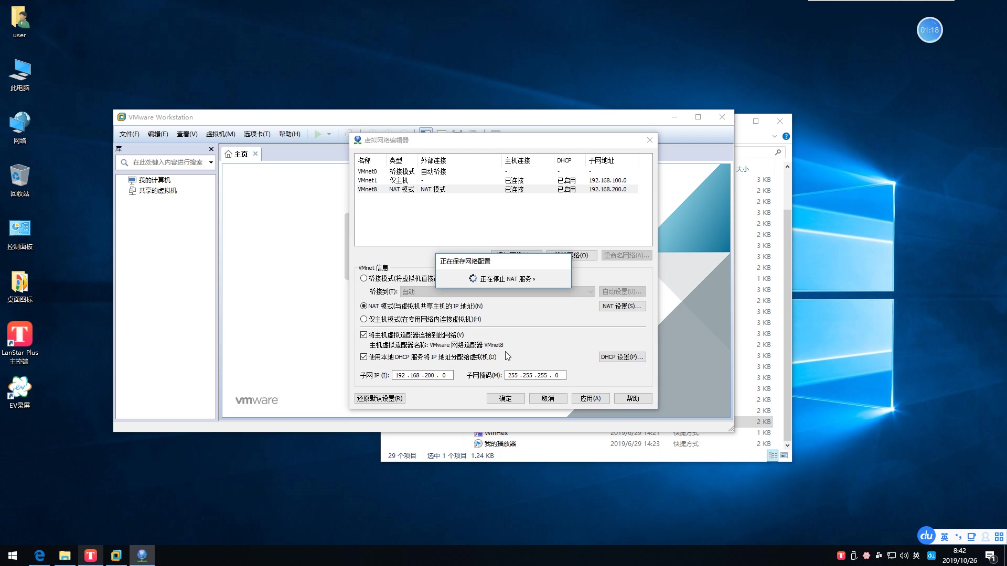Click the Baidu IME du logo

926,536
